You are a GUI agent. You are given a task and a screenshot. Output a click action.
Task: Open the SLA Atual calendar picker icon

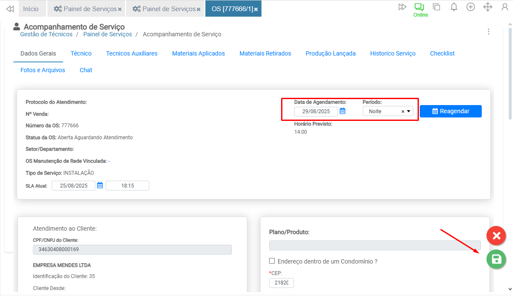[x=100, y=185]
